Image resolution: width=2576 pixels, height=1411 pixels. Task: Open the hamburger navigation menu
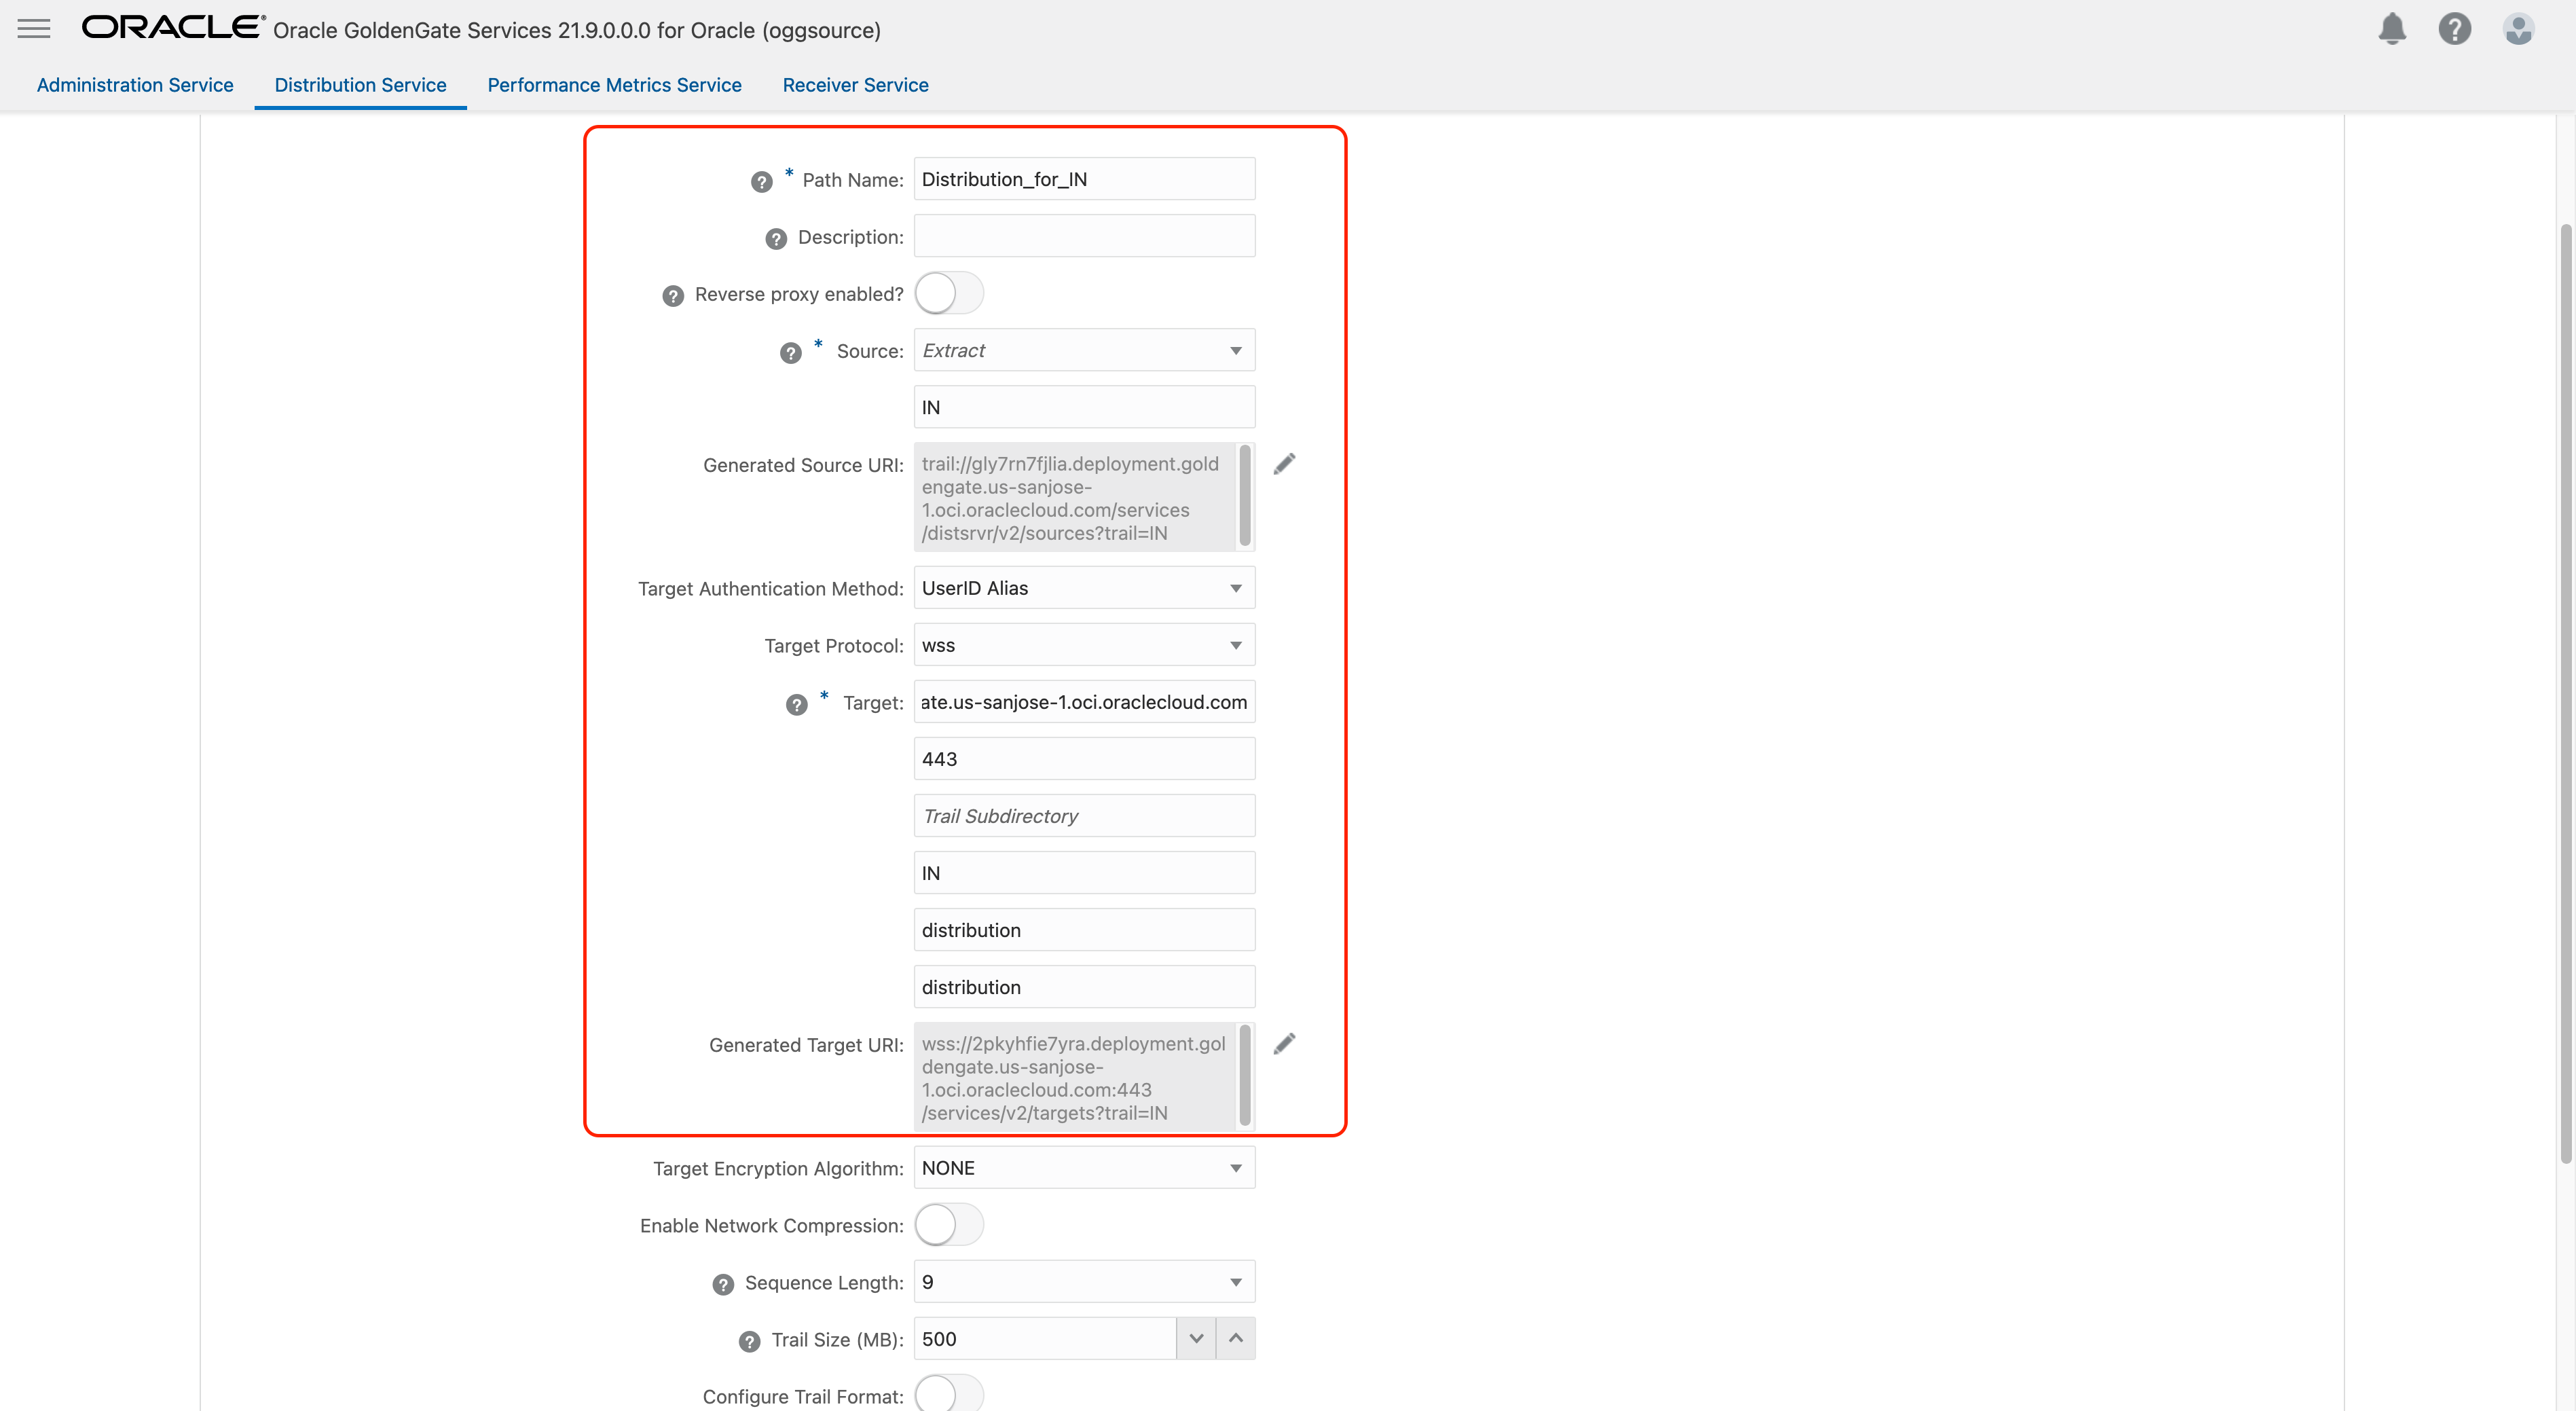point(33,28)
